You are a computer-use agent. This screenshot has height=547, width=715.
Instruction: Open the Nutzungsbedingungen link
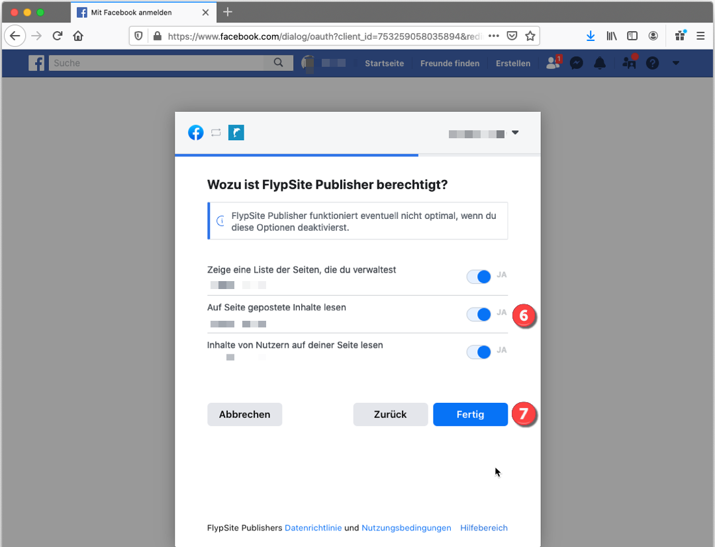[x=406, y=528]
